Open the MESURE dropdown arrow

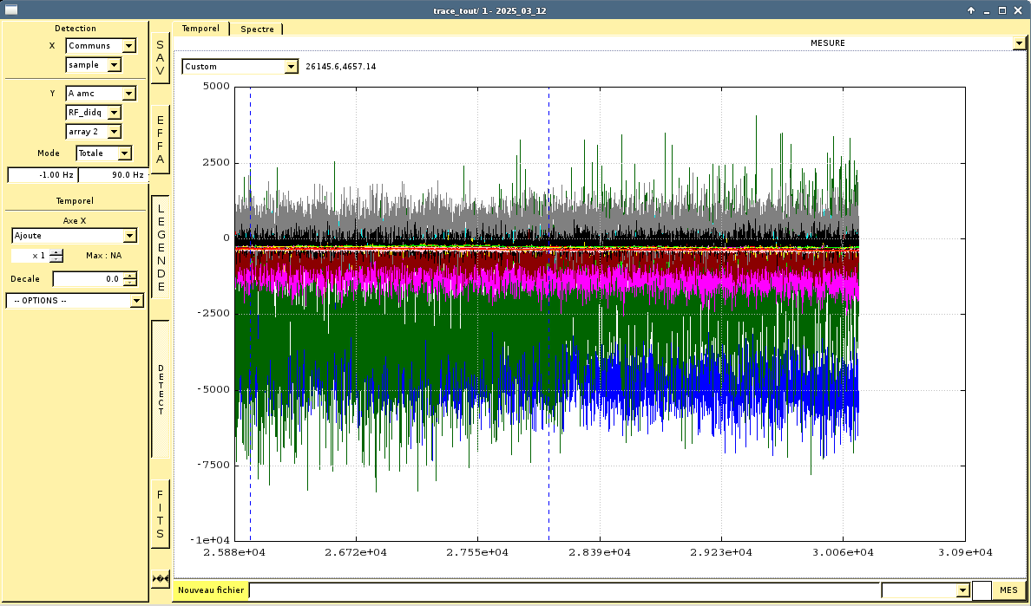[1019, 43]
